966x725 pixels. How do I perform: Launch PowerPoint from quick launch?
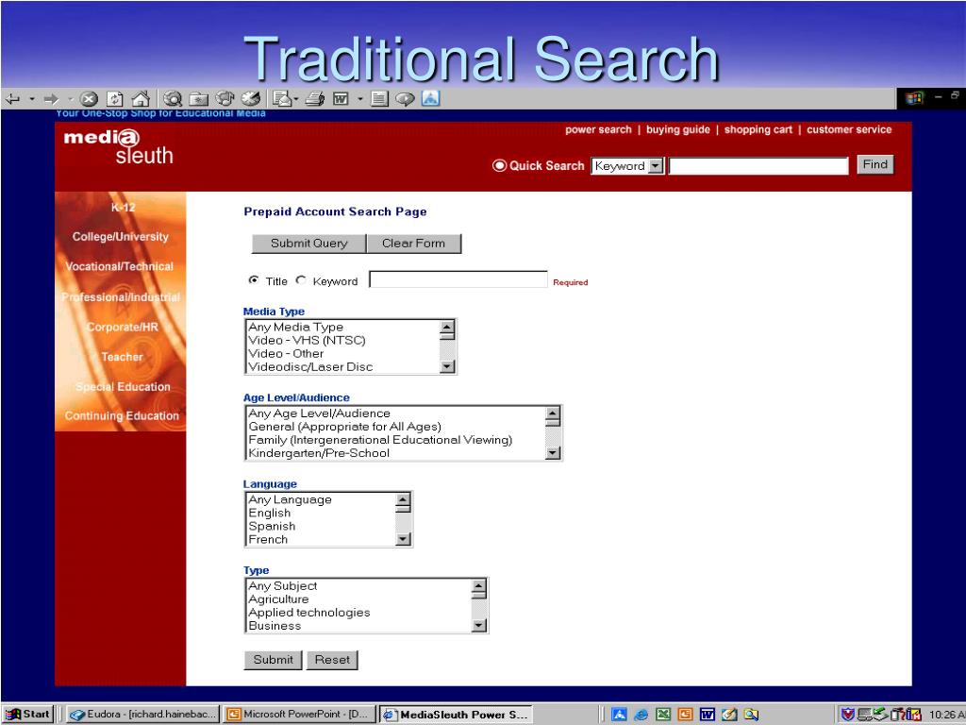pos(685,715)
